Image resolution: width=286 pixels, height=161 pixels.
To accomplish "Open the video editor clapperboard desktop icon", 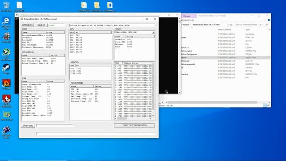I will coord(6,132).
